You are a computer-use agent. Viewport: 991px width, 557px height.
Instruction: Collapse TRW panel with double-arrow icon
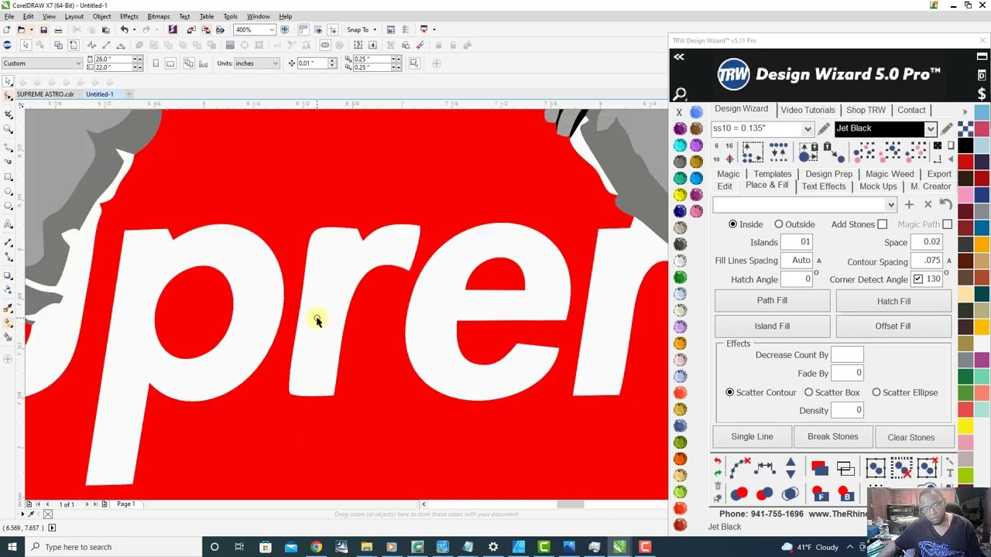pos(679,56)
